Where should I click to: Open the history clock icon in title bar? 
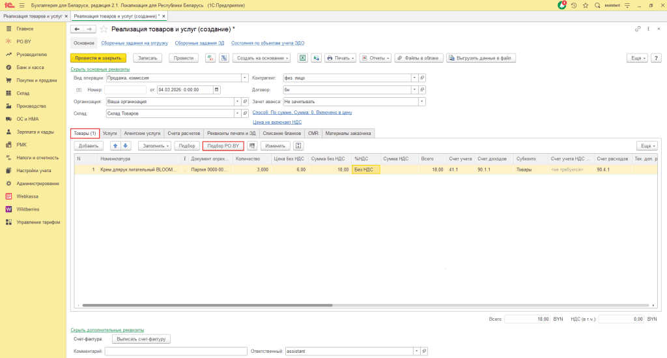pos(574,5)
